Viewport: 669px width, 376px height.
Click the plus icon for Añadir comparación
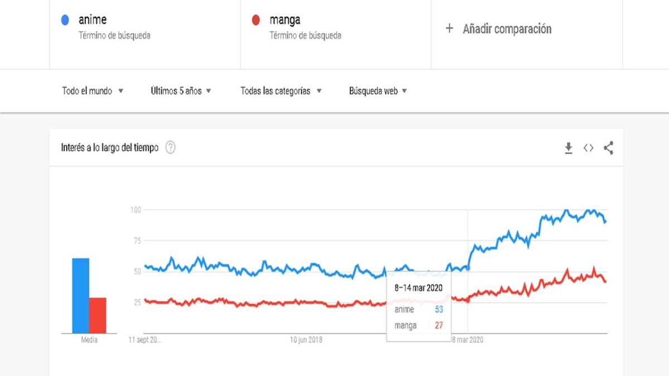coord(449,28)
